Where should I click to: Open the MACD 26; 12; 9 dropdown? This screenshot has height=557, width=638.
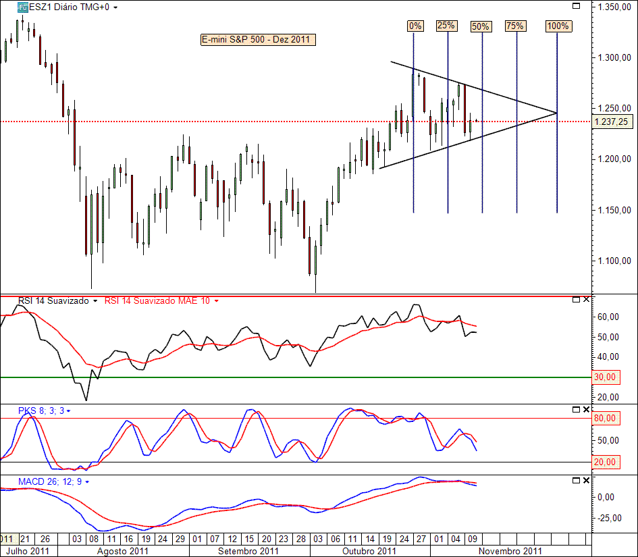pos(87,482)
